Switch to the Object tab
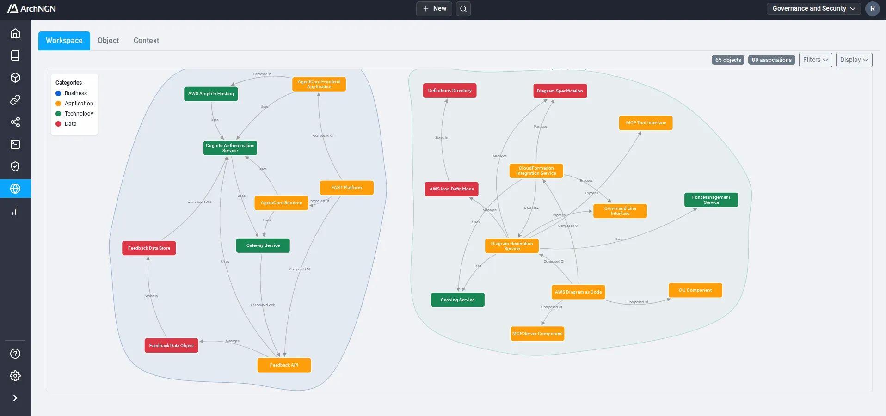This screenshot has width=886, height=416. pos(108,41)
